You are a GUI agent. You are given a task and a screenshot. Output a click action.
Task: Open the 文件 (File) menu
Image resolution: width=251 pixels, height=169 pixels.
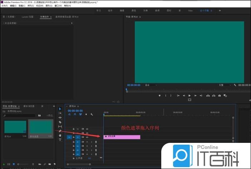point(4,6)
